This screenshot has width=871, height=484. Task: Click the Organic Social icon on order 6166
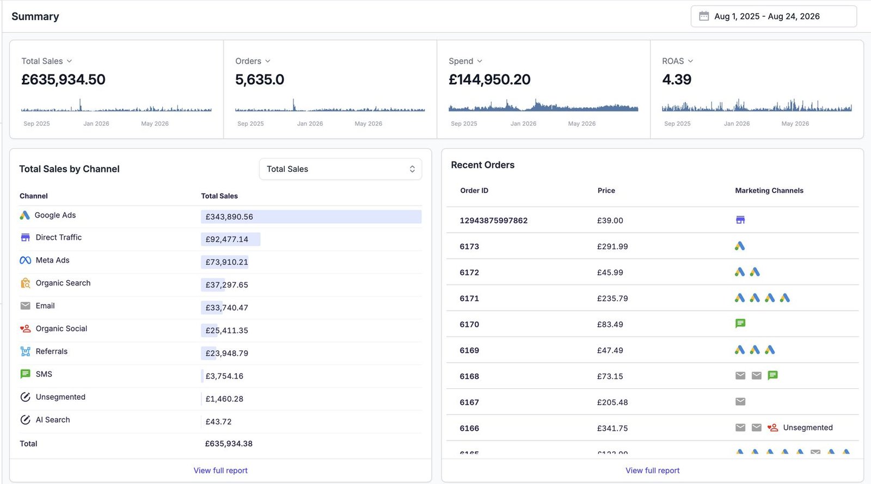coord(772,428)
